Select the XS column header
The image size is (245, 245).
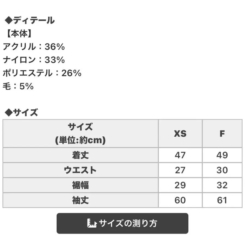pyautogui.click(x=180, y=134)
